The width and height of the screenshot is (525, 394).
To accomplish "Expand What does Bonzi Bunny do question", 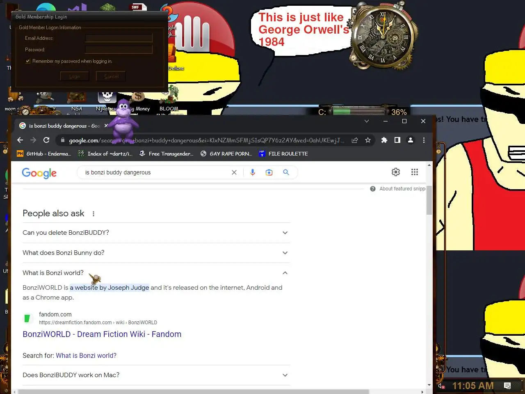I will (156, 253).
